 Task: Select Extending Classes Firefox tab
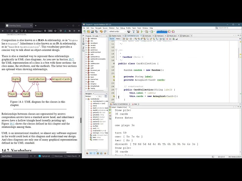[19, 26]
